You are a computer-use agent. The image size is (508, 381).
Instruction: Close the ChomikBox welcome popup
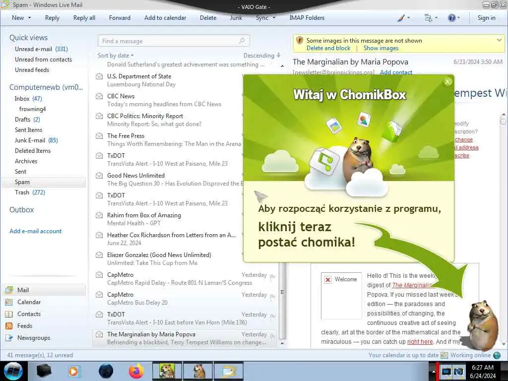(447, 82)
